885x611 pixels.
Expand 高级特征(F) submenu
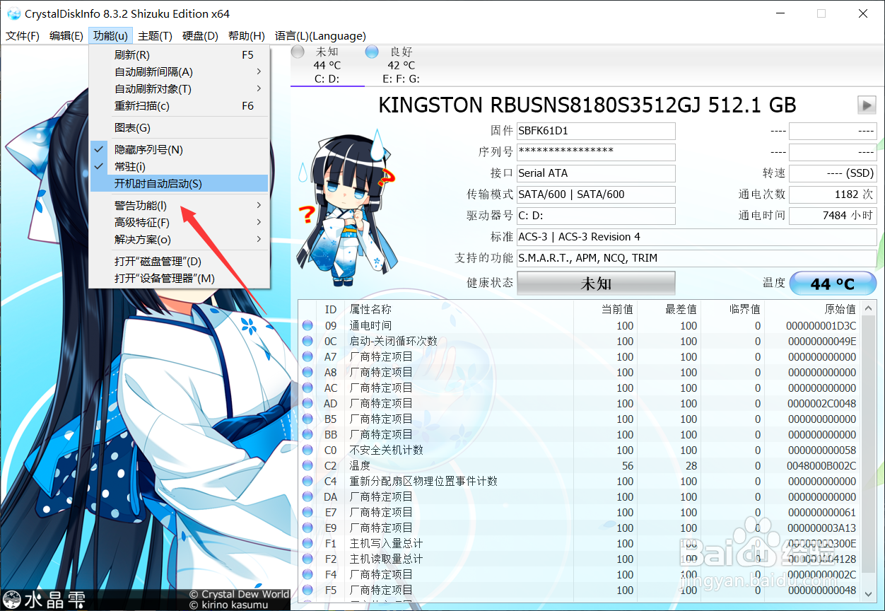pos(180,223)
